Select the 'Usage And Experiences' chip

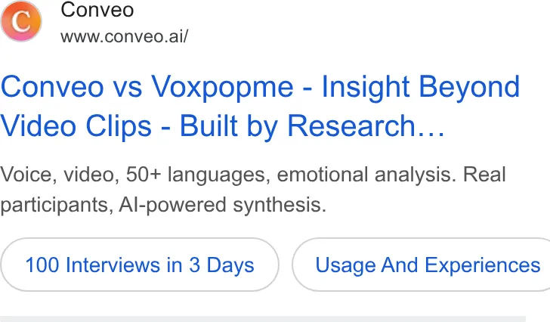click(x=421, y=265)
